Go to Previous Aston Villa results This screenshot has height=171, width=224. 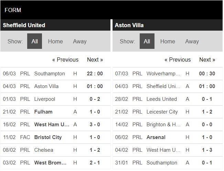(x=178, y=60)
